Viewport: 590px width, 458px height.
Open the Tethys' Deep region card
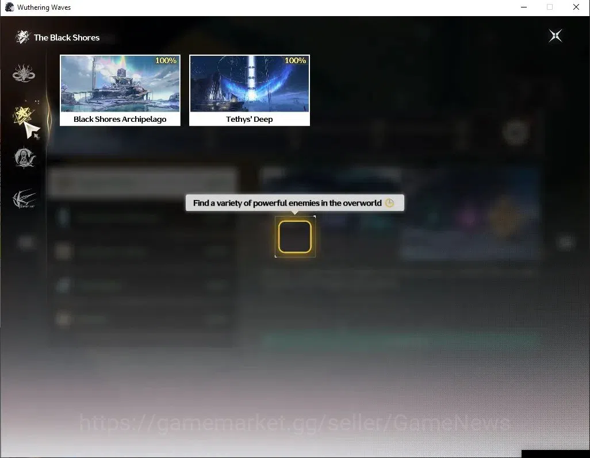[250, 90]
